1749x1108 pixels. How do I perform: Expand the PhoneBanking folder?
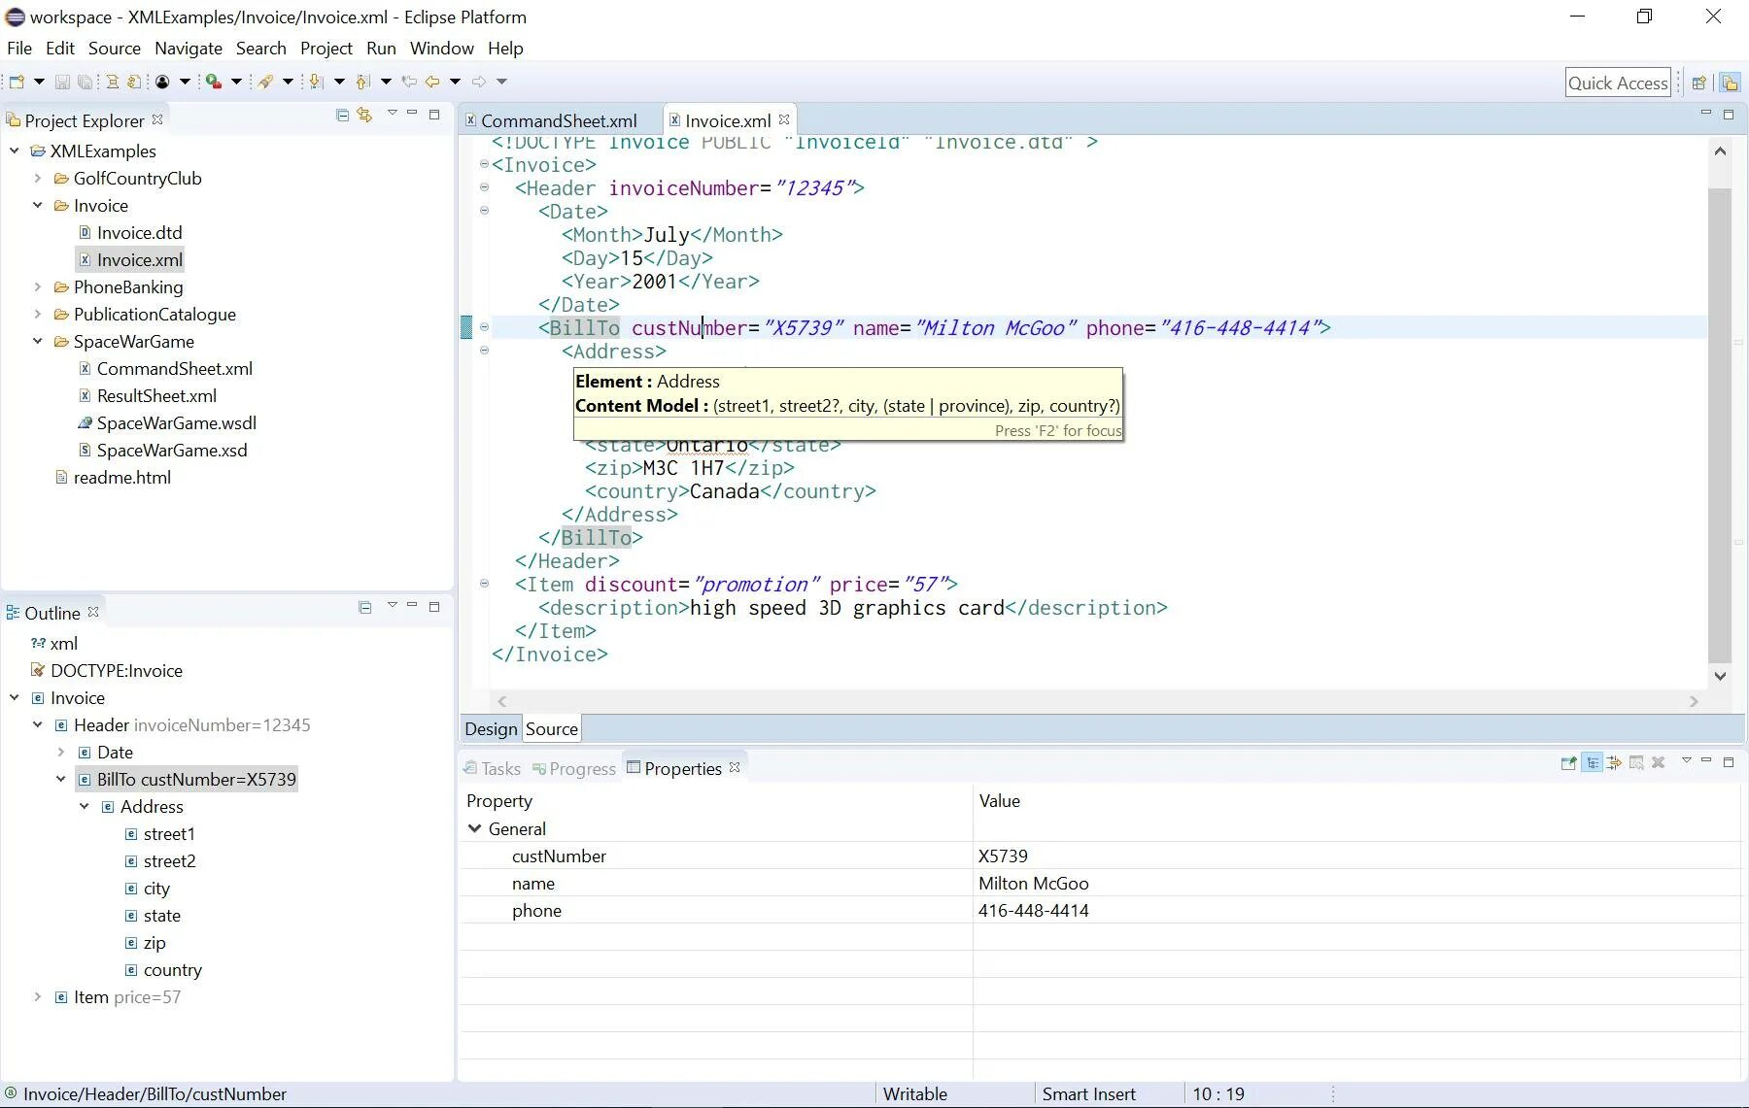[x=38, y=286]
